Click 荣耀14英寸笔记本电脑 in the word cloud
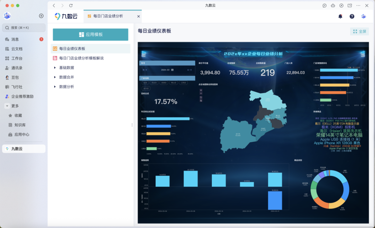 point(339,135)
